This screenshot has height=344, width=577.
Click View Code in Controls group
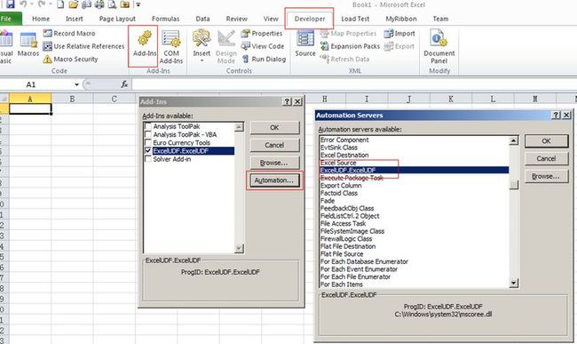tap(263, 46)
